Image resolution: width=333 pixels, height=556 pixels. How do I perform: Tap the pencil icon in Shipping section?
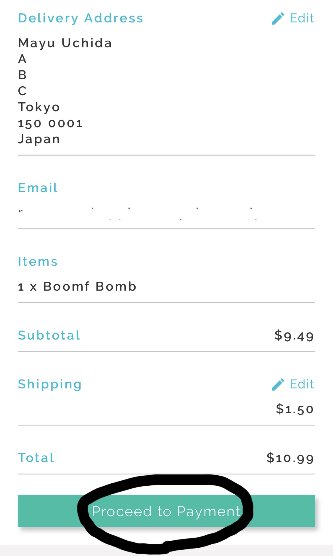[278, 384]
